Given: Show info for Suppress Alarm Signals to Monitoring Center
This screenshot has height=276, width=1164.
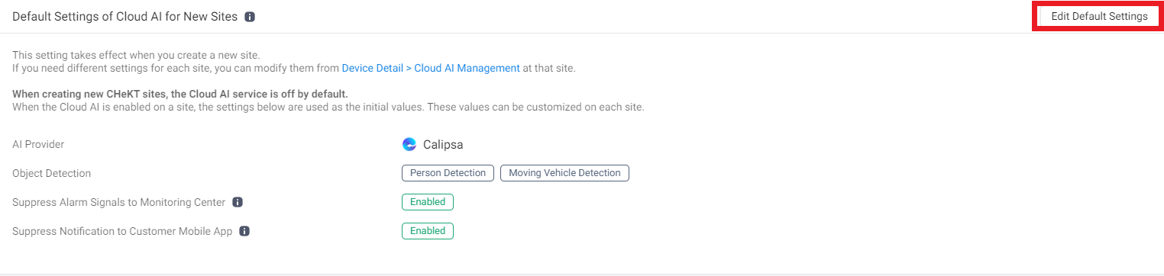Looking at the screenshot, I should 238,202.
